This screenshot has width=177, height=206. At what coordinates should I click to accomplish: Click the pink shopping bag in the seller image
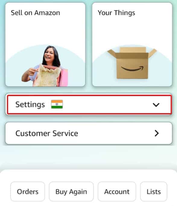tap(63, 78)
